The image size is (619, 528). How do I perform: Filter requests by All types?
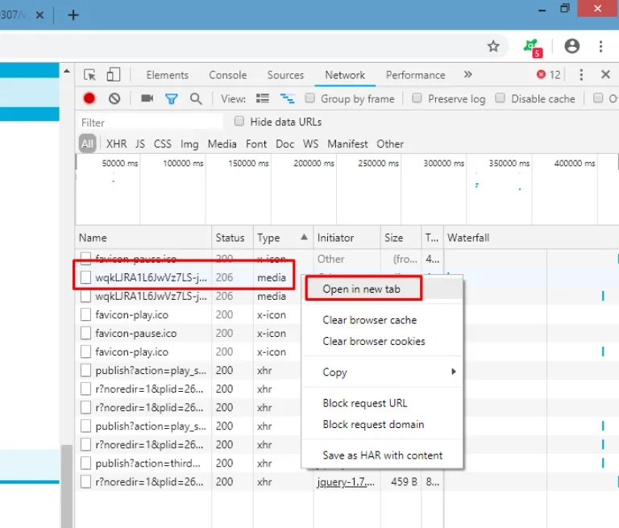pos(87,143)
